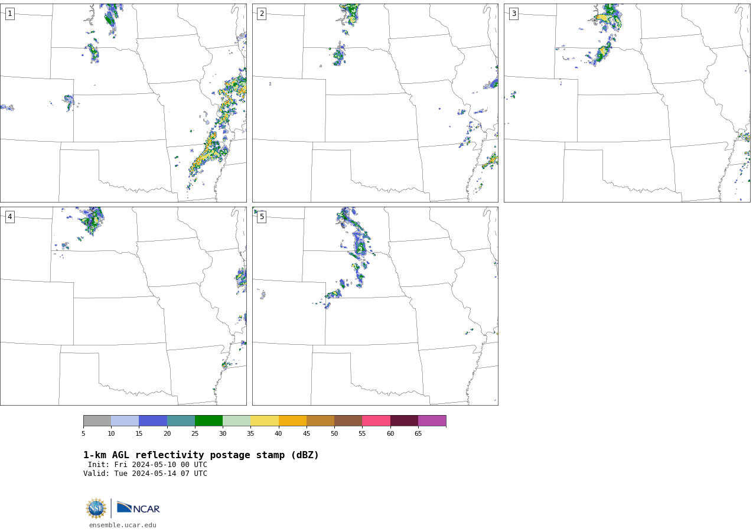Image resolution: width=756 pixels, height=532 pixels.
Task: Open ensemble member 2 postage stamp map
Action: (x=375, y=103)
